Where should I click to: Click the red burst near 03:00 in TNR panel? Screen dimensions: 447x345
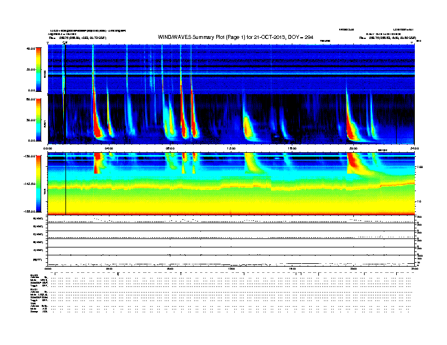click(97, 163)
